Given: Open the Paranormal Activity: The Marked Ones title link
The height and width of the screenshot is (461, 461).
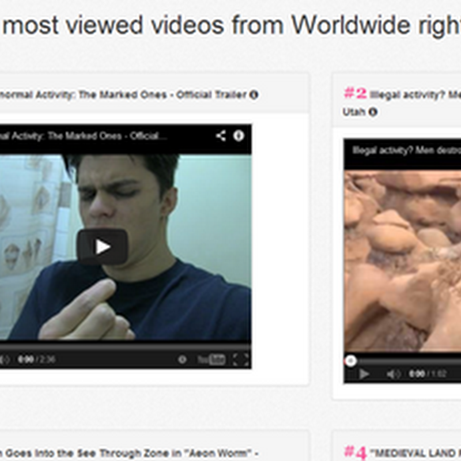Looking at the screenshot, I should pos(123,95).
